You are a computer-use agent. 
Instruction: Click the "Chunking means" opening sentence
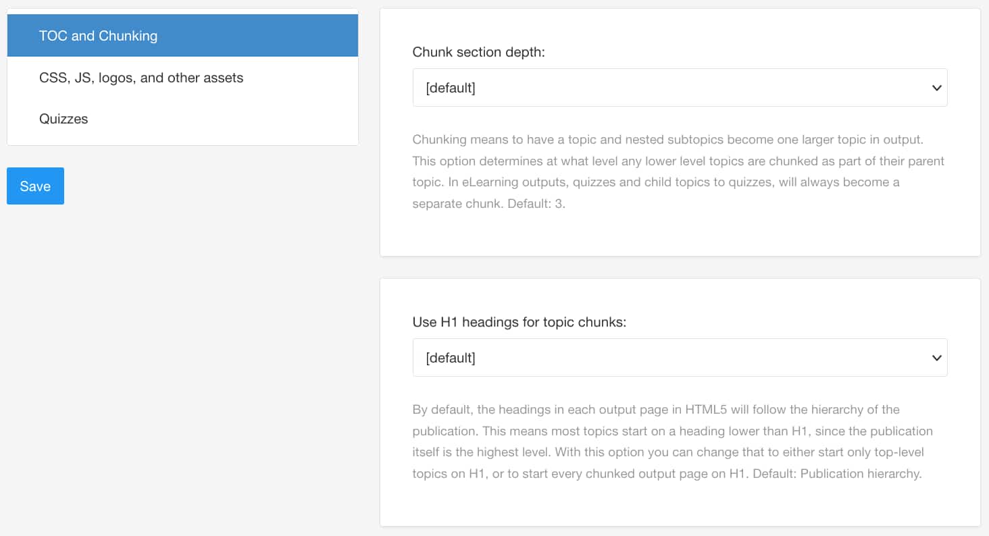pyautogui.click(x=667, y=140)
